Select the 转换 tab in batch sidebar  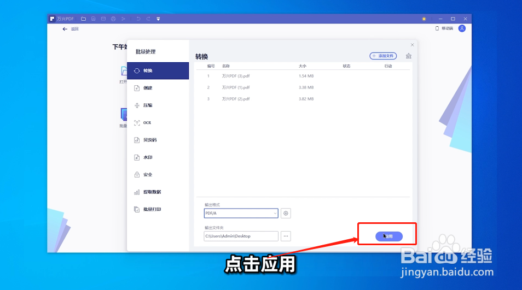pyautogui.click(x=158, y=71)
